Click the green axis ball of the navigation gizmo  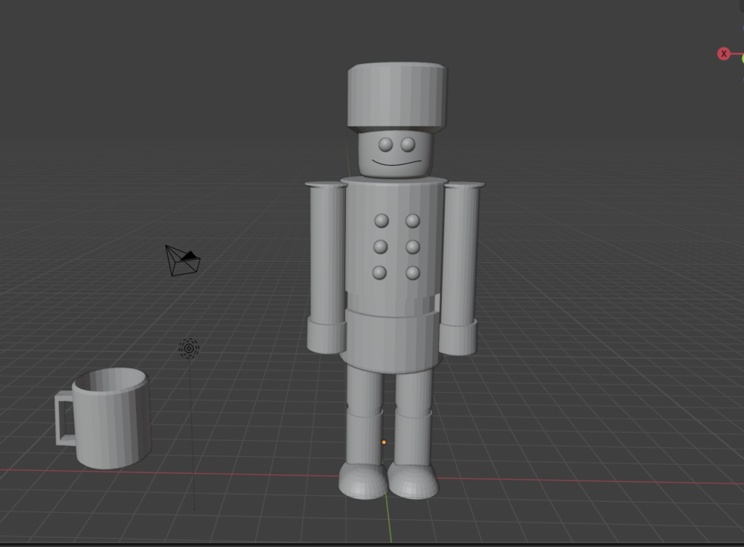pyautogui.click(x=742, y=57)
